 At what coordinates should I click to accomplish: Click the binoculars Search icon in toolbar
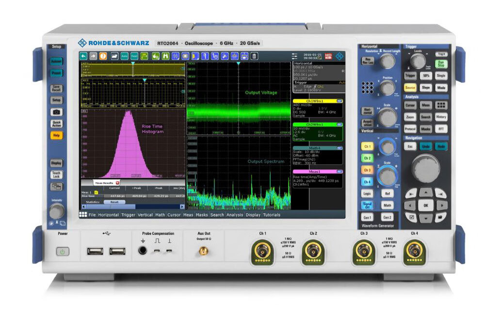(165, 56)
